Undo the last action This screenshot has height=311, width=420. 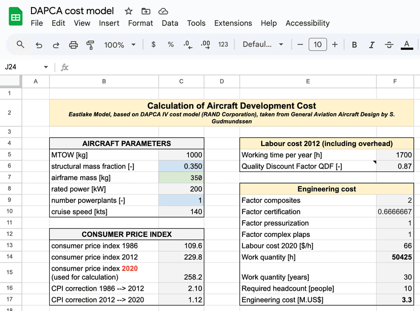coord(39,45)
